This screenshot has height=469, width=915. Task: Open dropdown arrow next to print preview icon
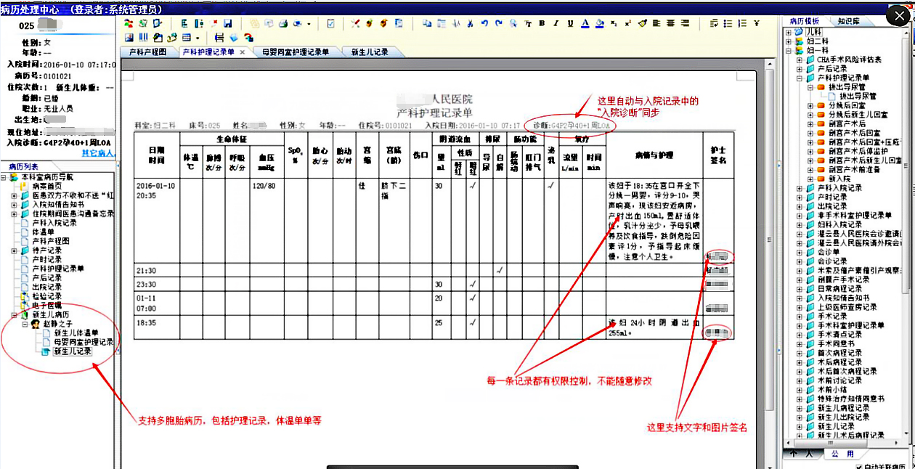coord(309,24)
